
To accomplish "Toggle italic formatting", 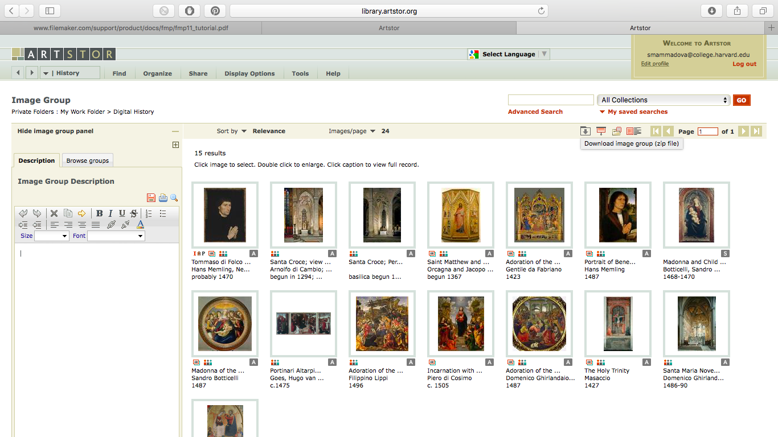I will 110,213.
